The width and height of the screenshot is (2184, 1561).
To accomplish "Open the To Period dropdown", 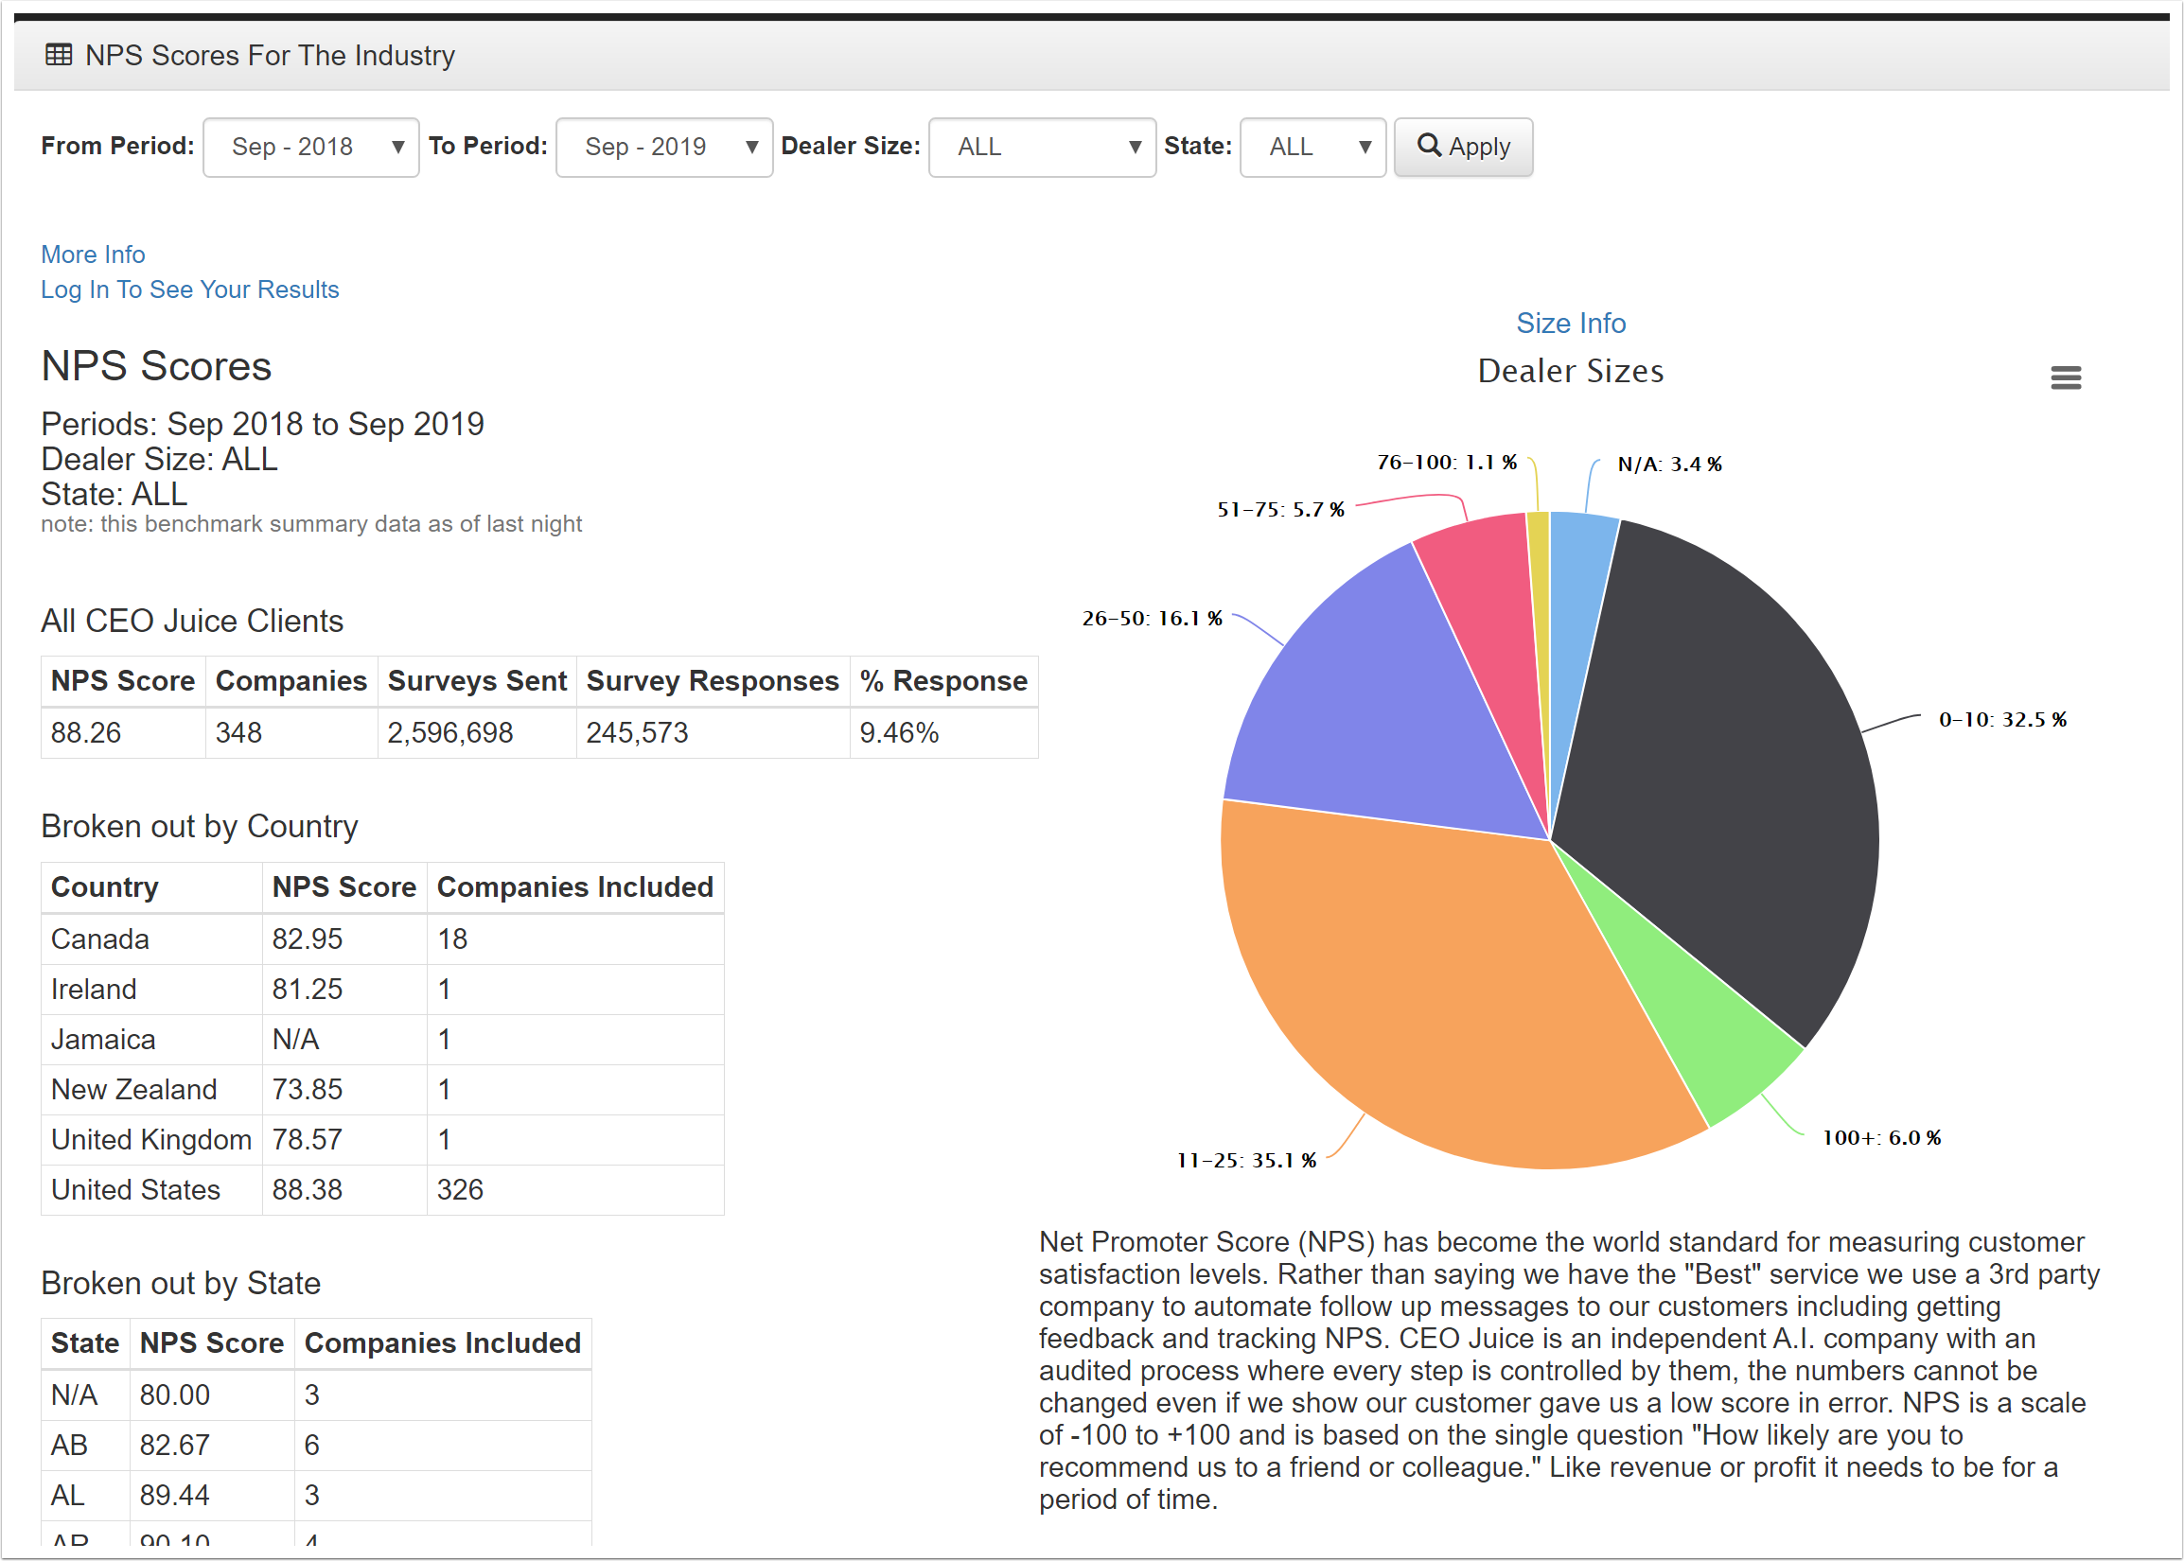I will coord(663,147).
